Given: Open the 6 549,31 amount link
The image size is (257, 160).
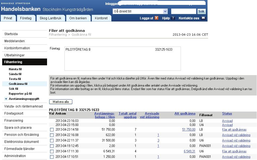Looking at the screenshot, I should click(190, 151).
